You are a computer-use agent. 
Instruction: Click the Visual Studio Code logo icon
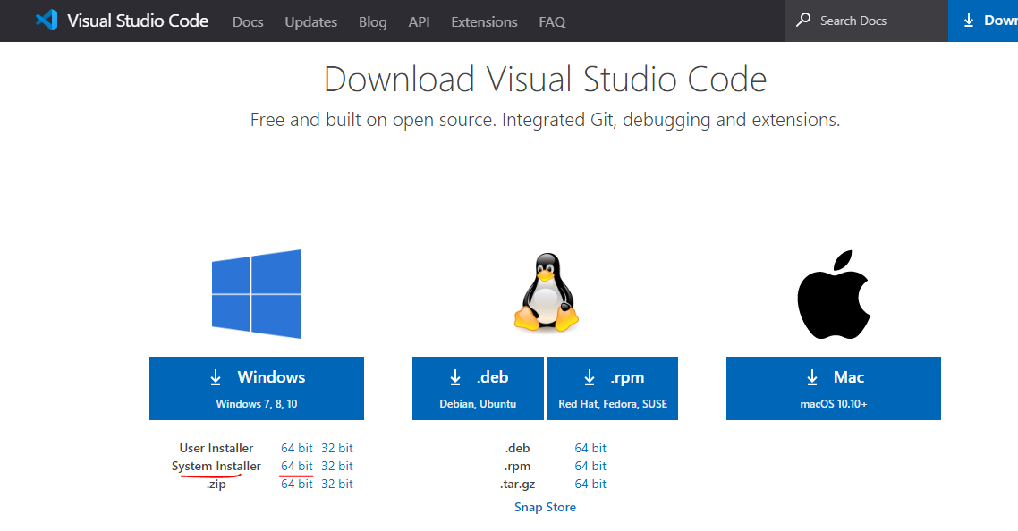pos(47,21)
